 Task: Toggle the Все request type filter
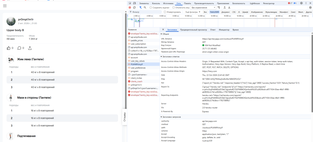(x=205, y=12)
